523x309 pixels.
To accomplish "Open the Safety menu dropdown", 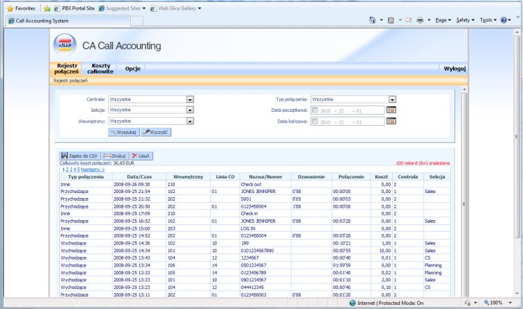I will pos(465,20).
